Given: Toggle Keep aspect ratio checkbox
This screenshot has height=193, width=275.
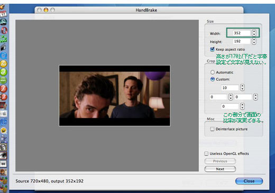Looking at the screenshot, I should 212,49.
